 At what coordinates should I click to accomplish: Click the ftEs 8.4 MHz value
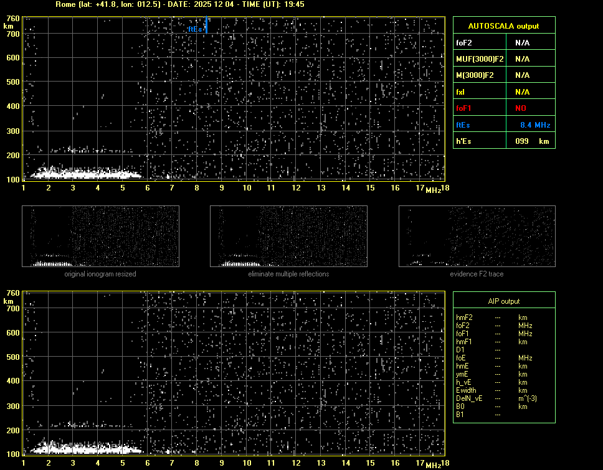[x=534, y=125]
